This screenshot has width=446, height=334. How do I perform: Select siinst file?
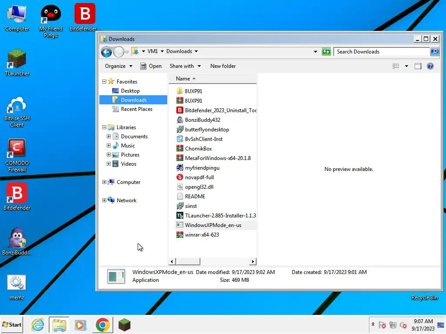(186, 206)
